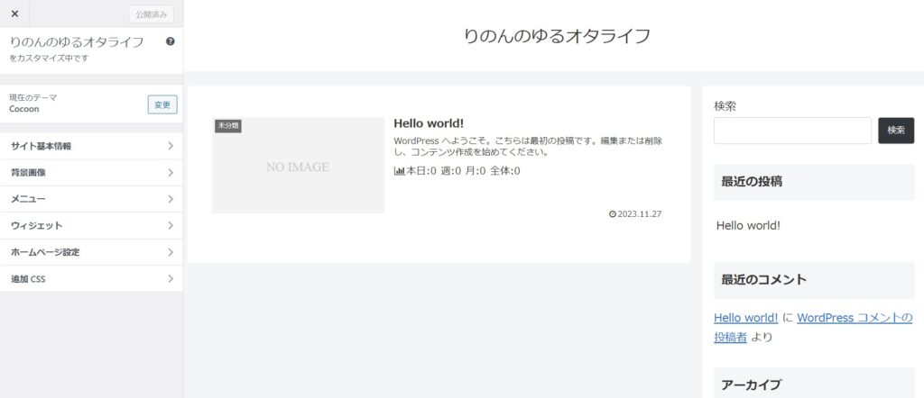This screenshot has width=924, height=398.
Task: Open 追加 CSS section
Action: click(91, 278)
